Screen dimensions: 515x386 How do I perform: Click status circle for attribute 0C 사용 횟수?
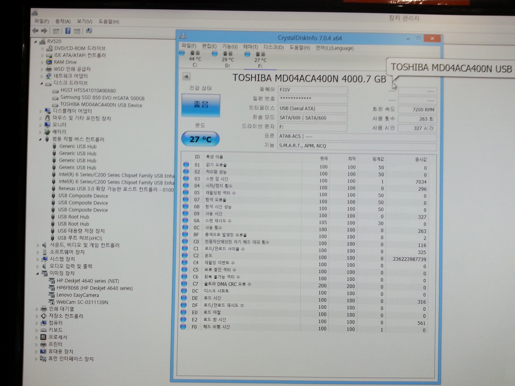point(185,227)
